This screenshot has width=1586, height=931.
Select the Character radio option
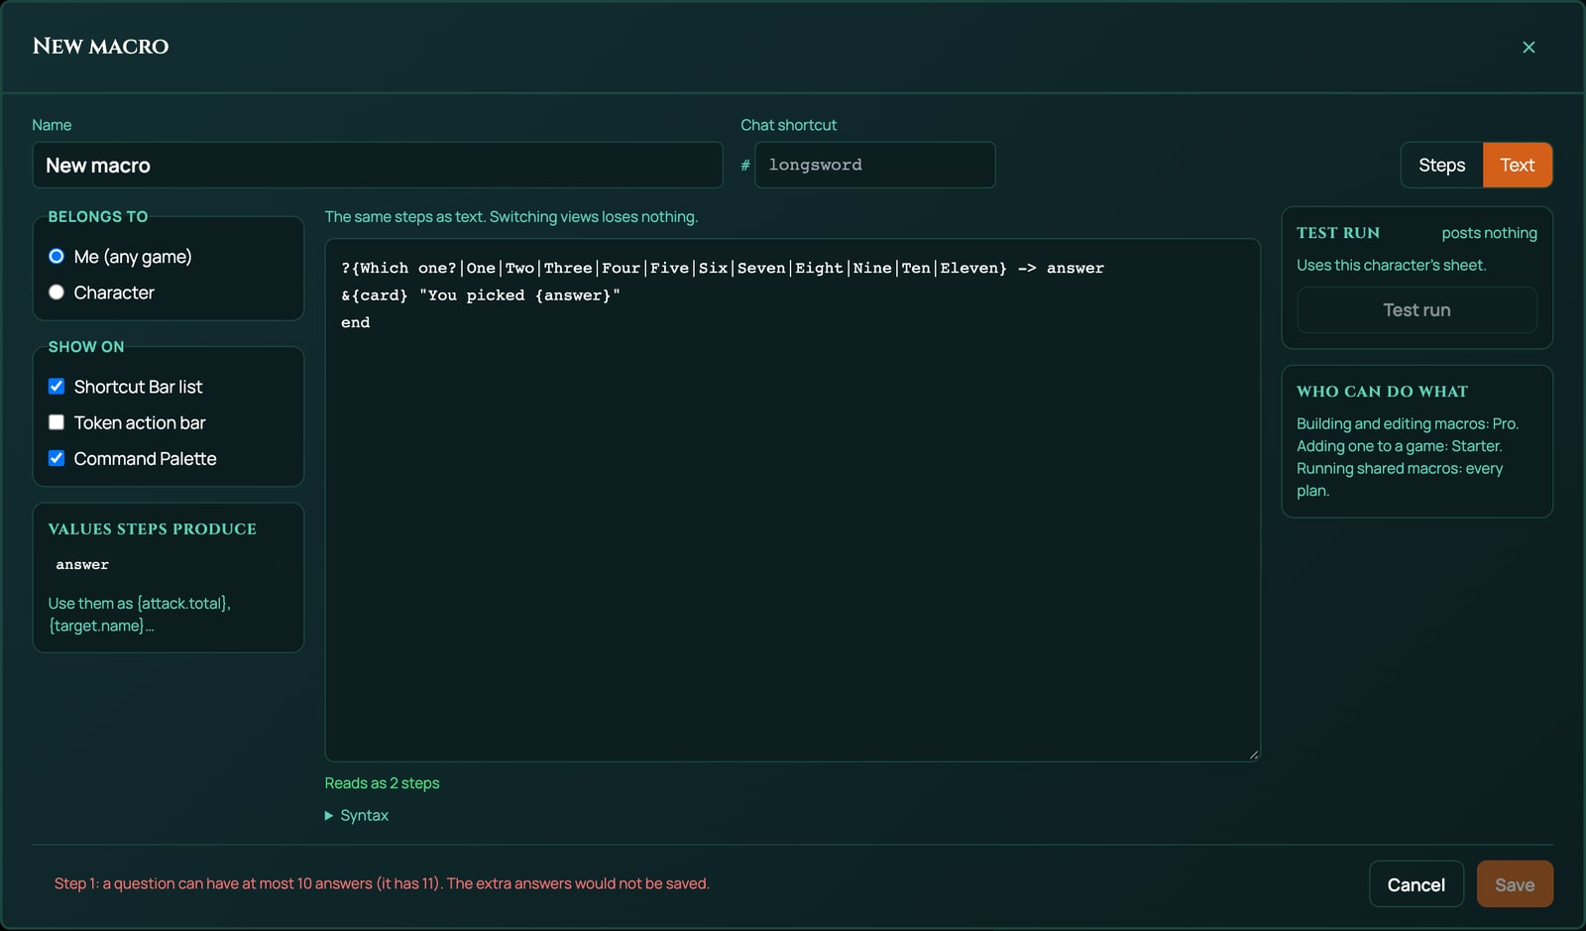(x=57, y=292)
